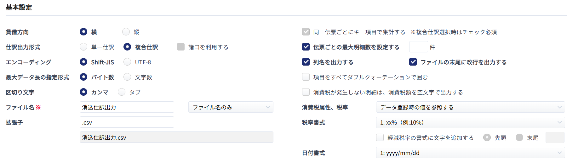
Task: Check 消費税額を空文字で出力する option
Action: tap(306, 92)
